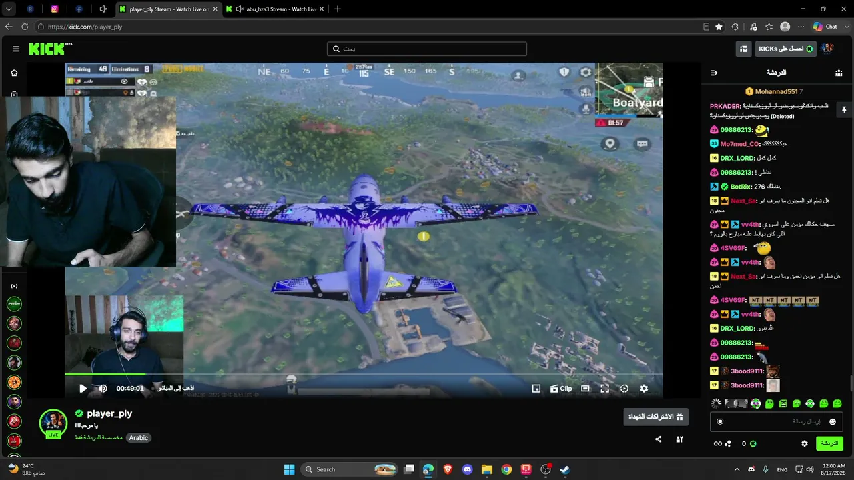Switch to the abu_hza3 Stream browser tab
Screen dimensions: 854x480
(x=275, y=9)
